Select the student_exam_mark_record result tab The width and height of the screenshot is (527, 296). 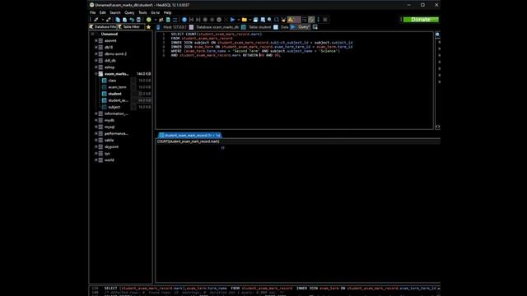190,135
